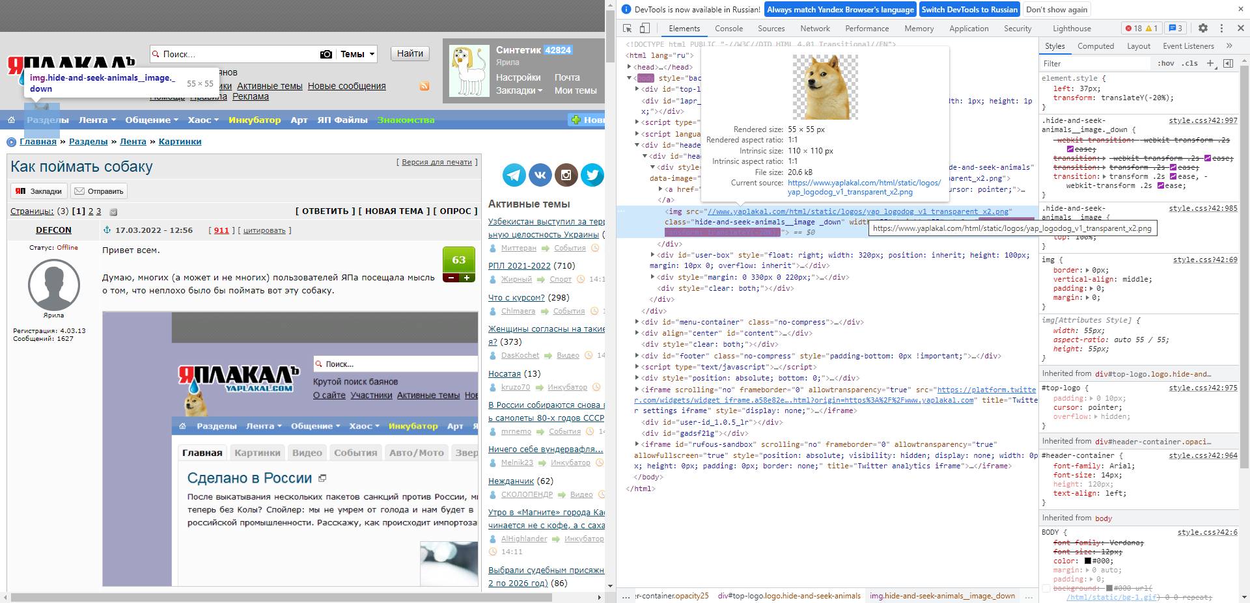The height and width of the screenshot is (603, 1250).
Task: Click the Найти search button
Action: coord(410,54)
